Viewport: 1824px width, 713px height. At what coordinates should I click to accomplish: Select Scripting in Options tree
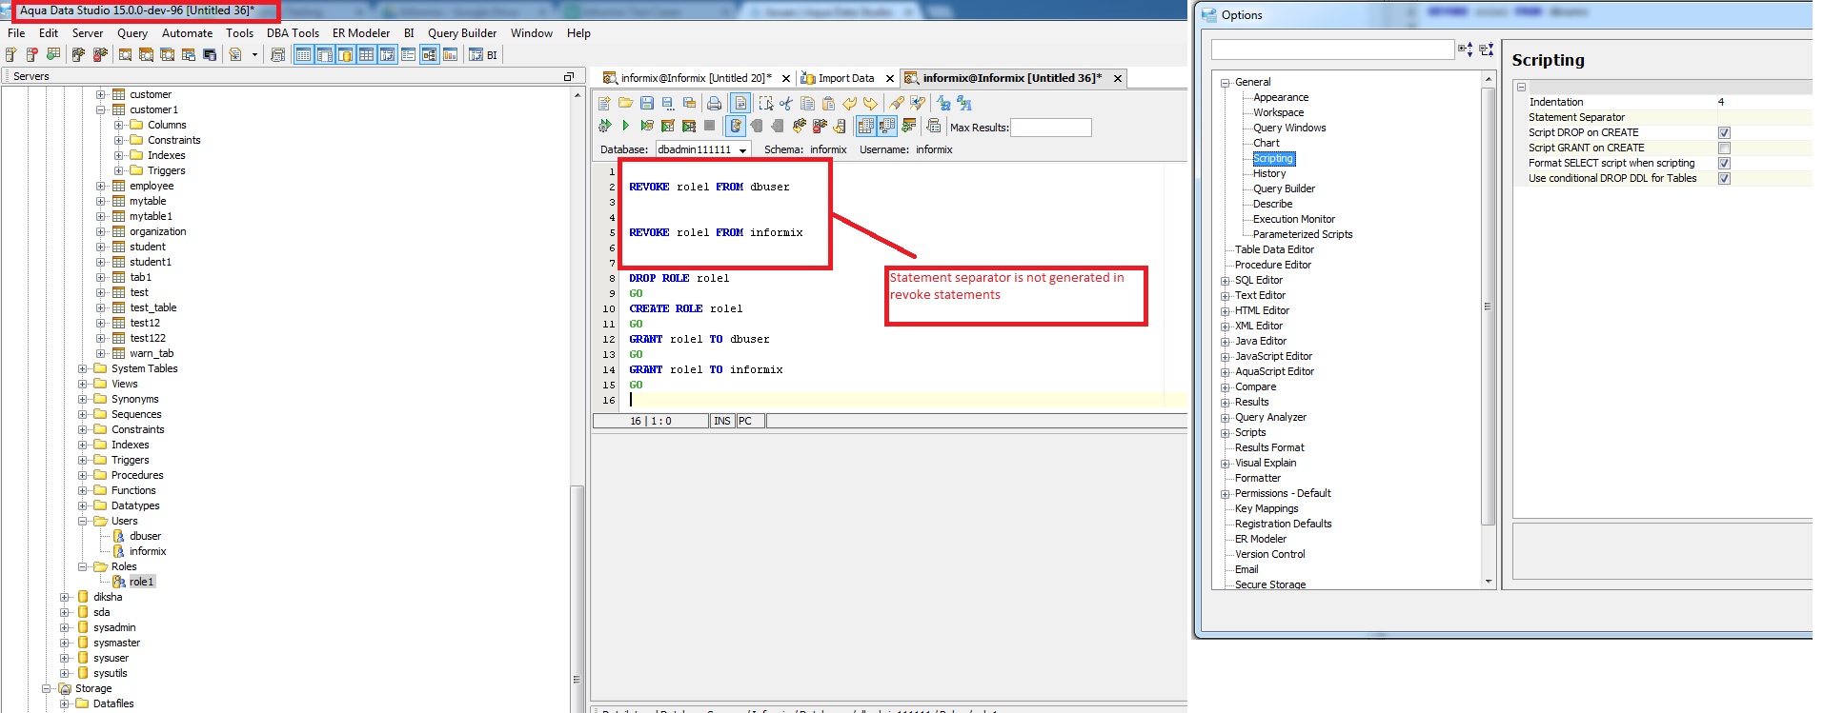1273,158
